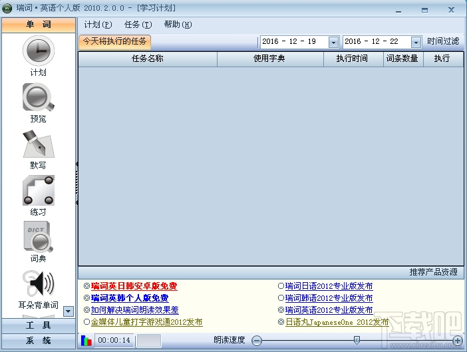Open link 日语丸JapaneseOne 2012发布

coord(337,322)
